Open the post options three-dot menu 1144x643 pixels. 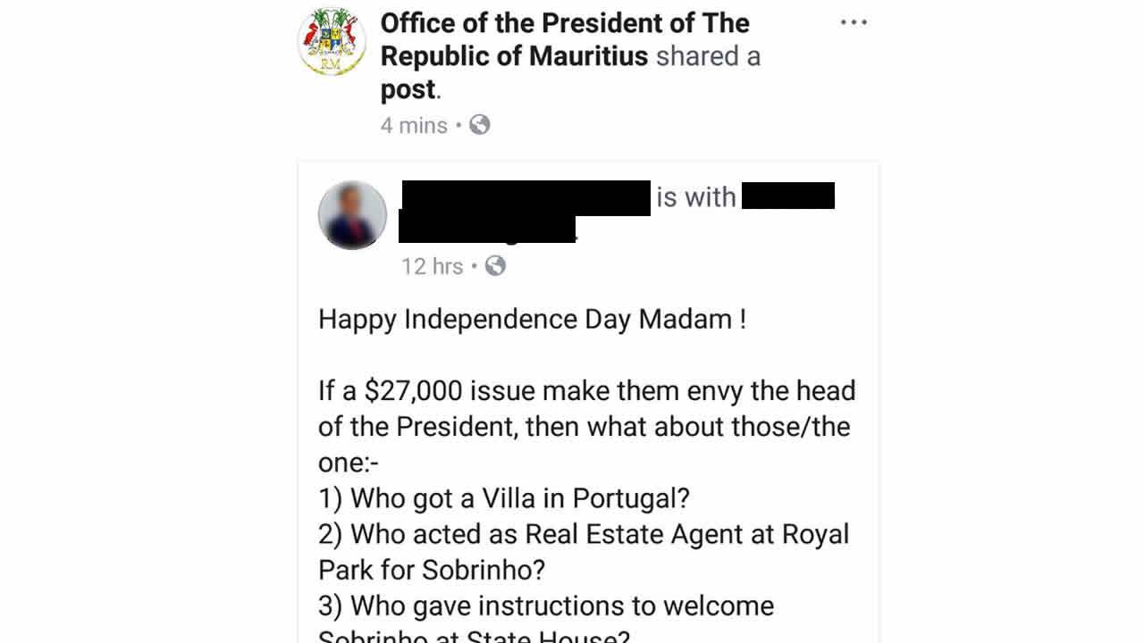[854, 21]
